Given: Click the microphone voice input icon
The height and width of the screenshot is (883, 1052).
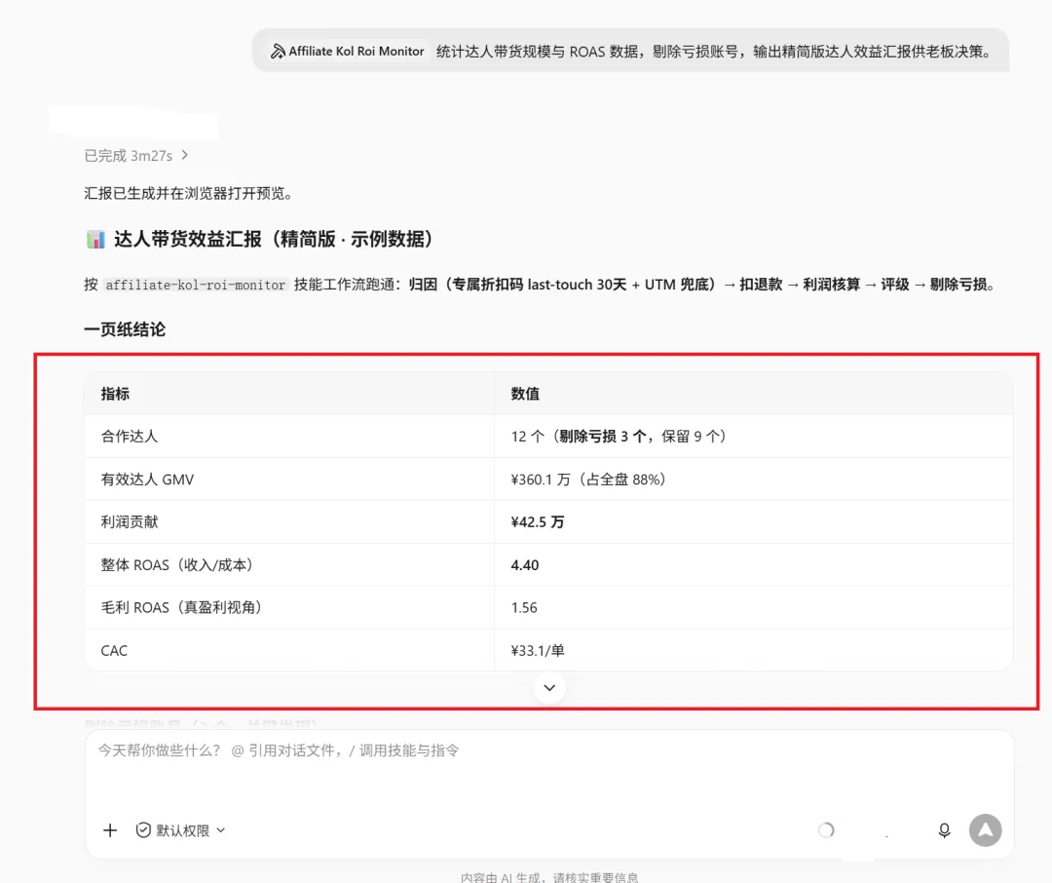Looking at the screenshot, I should pos(944,830).
